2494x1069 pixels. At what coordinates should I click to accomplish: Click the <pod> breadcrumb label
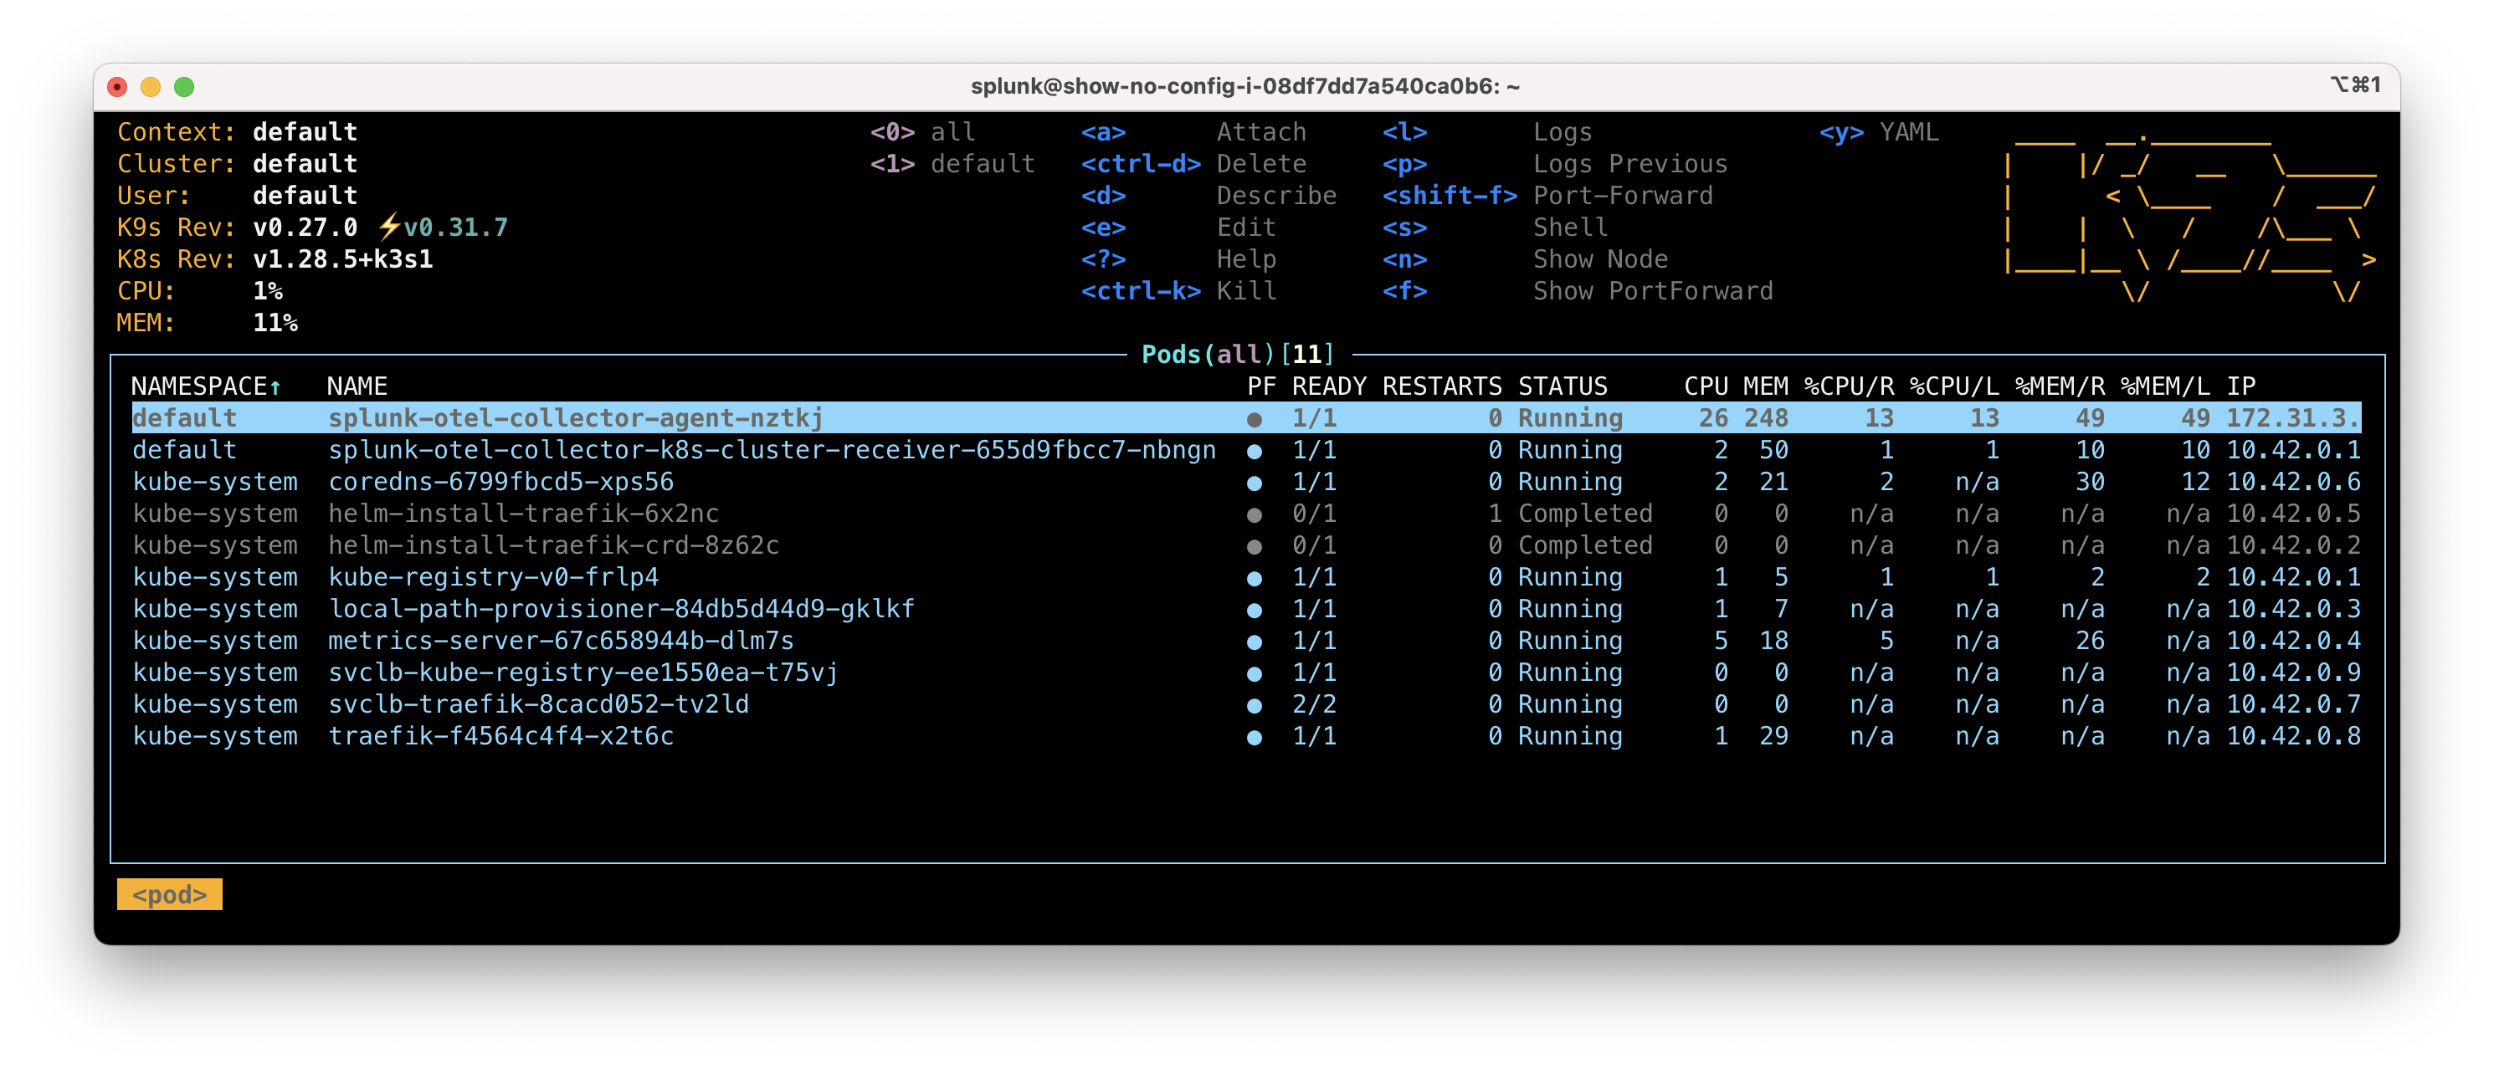coord(169,894)
